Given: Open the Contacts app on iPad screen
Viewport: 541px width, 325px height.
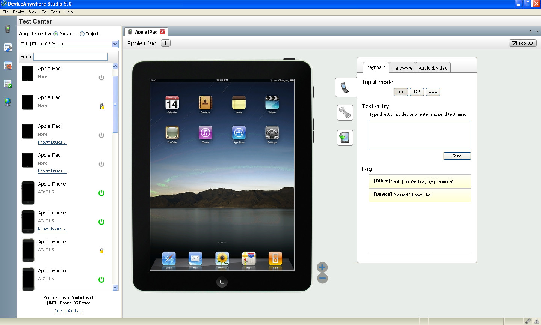Looking at the screenshot, I should (206, 102).
